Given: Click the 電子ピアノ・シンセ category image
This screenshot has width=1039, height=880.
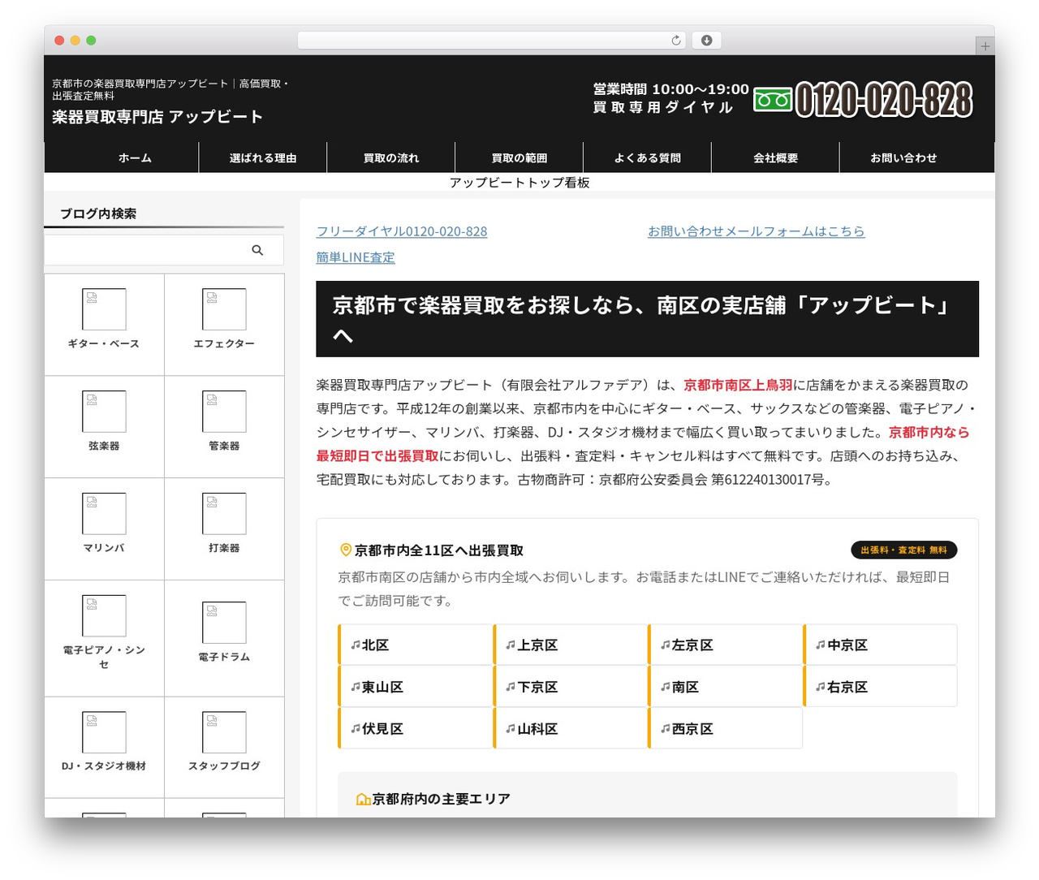Looking at the screenshot, I should (x=104, y=616).
